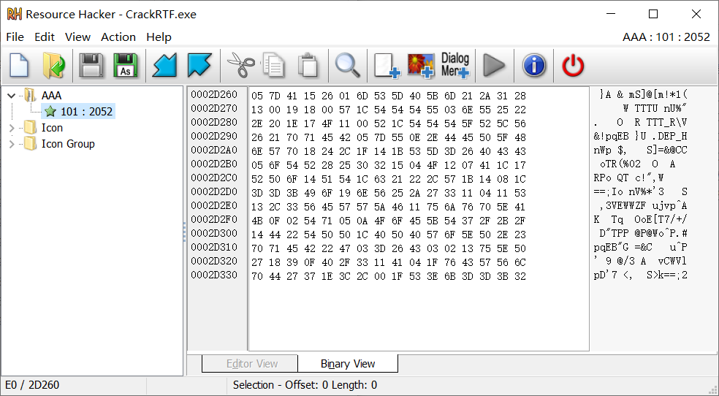Click the New blank script icon
The width and height of the screenshot is (719, 396).
point(19,65)
